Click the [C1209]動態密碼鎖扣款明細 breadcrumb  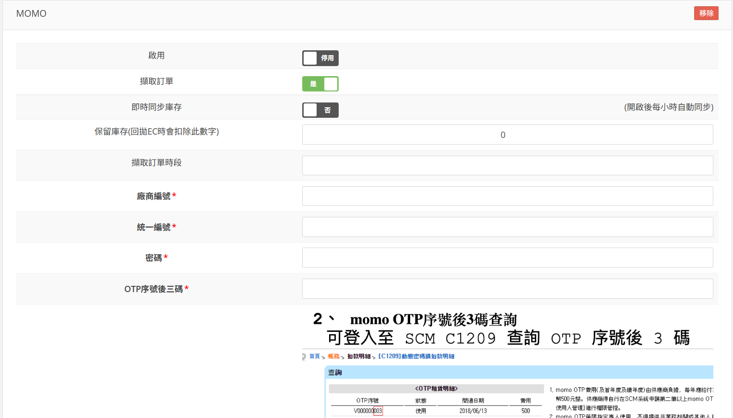[416, 356]
